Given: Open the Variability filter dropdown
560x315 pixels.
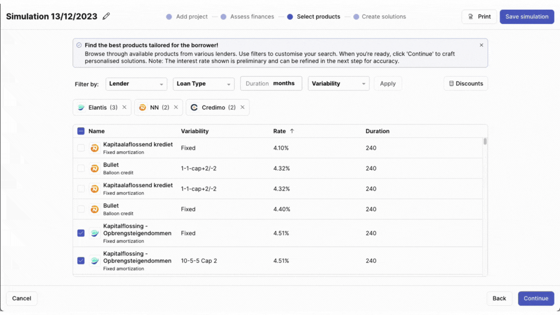Looking at the screenshot, I should tap(338, 84).
